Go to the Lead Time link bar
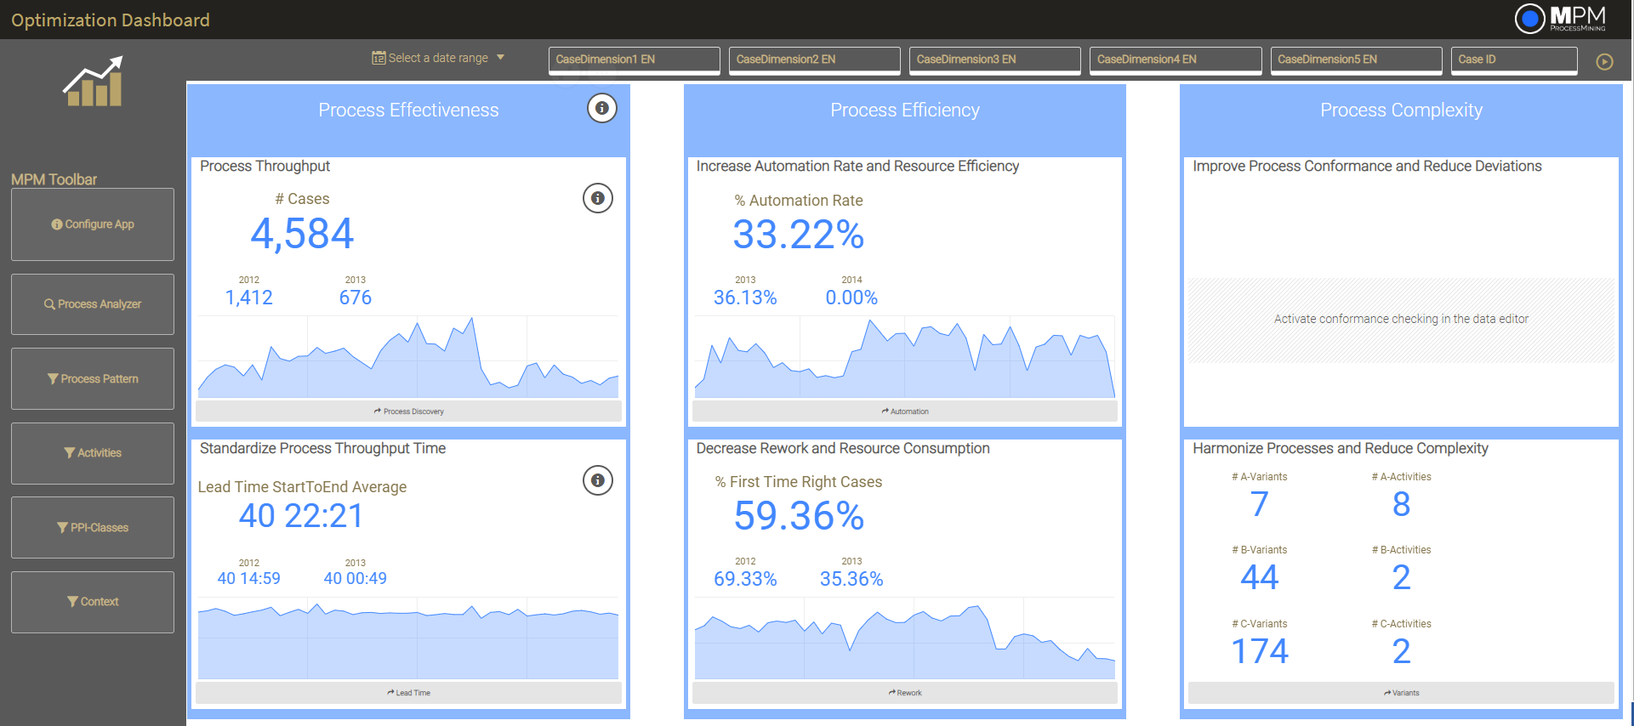The image size is (1634, 726). (x=408, y=693)
